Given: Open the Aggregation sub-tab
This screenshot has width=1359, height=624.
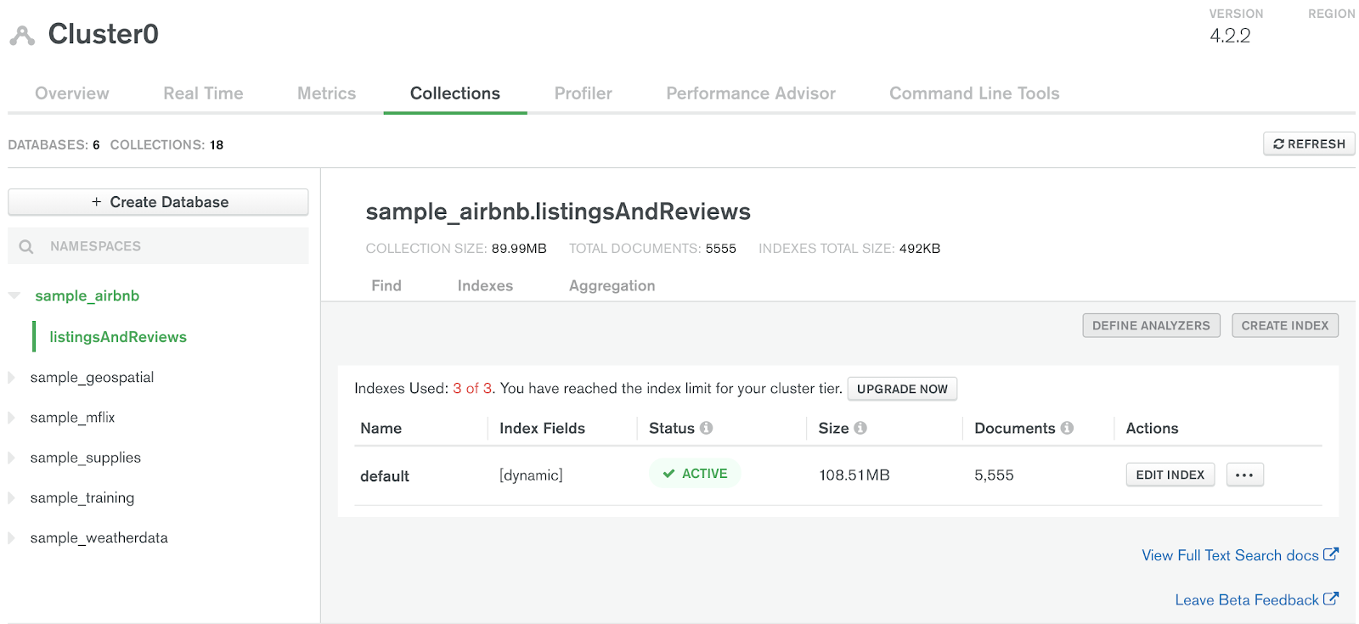Looking at the screenshot, I should [x=612, y=285].
